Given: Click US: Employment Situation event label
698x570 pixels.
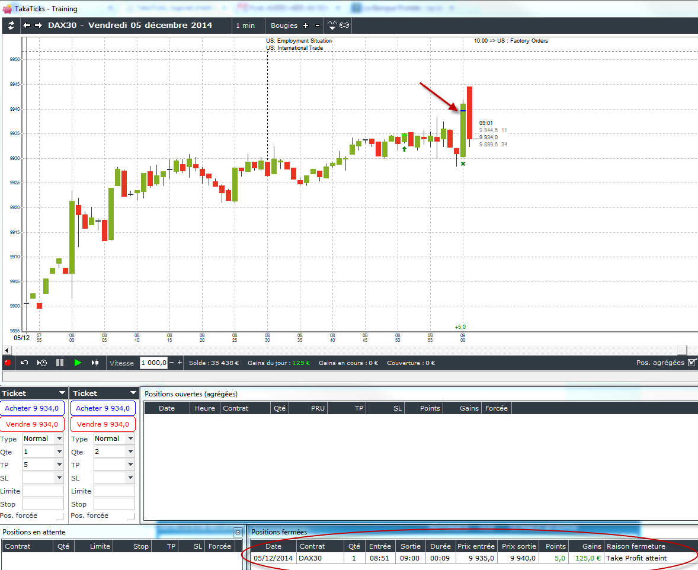Looking at the screenshot, I should [x=299, y=40].
